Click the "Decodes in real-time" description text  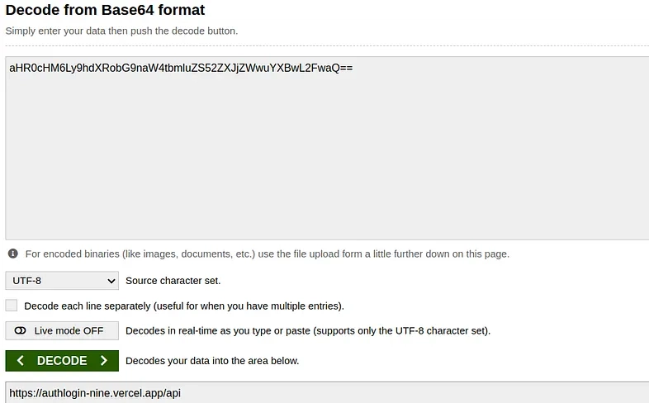tap(308, 331)
